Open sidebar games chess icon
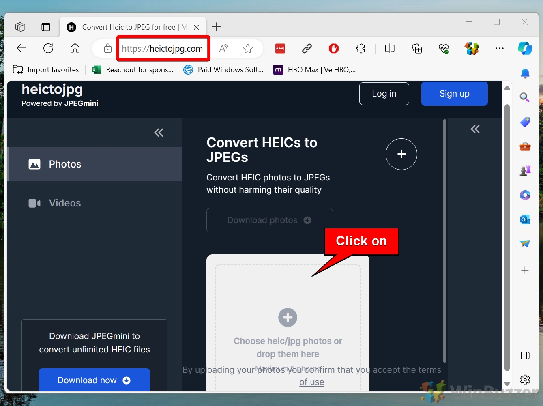This screenshot has height=406, width=543. (x=525, y=171)
